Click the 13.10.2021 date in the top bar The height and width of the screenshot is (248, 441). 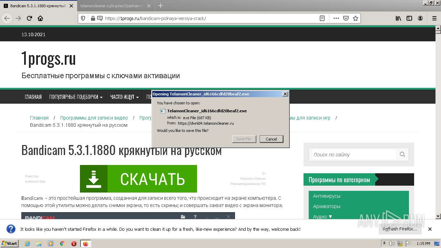(33, 34)
